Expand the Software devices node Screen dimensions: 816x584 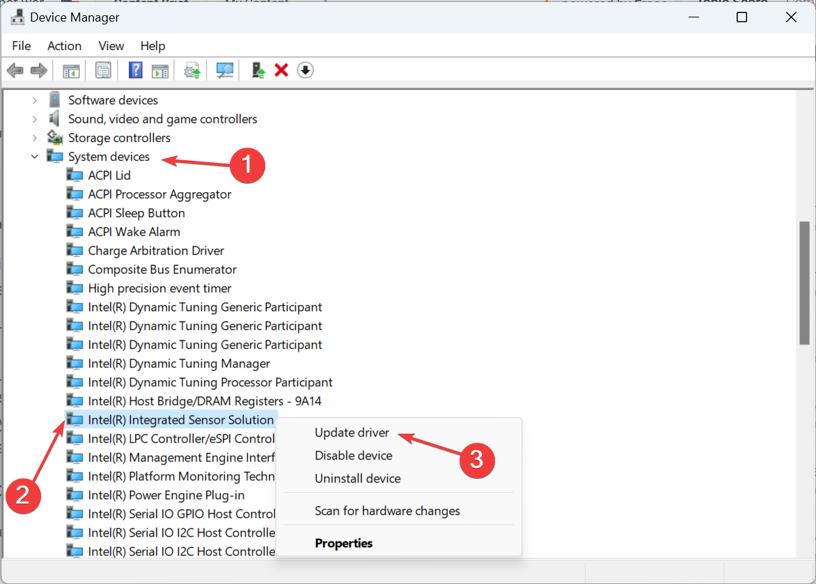35,100
